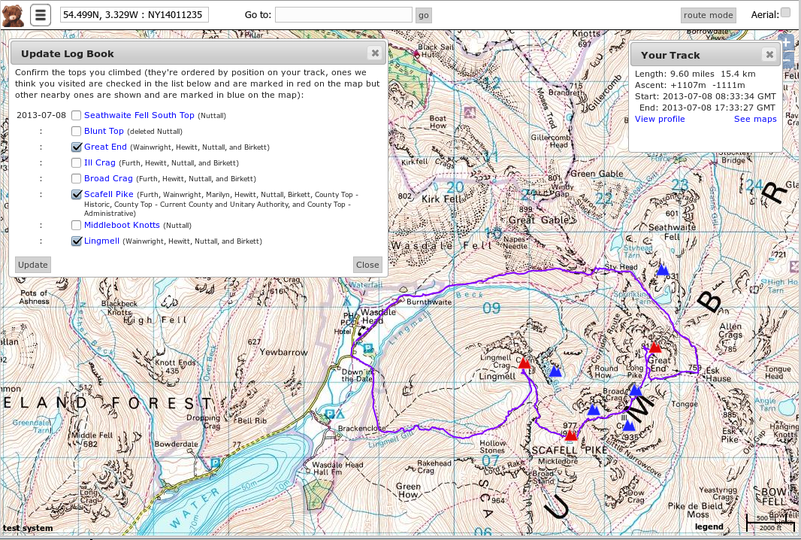Switch to route mode
This screenshot has height=540, width=801.
(708, 15)
